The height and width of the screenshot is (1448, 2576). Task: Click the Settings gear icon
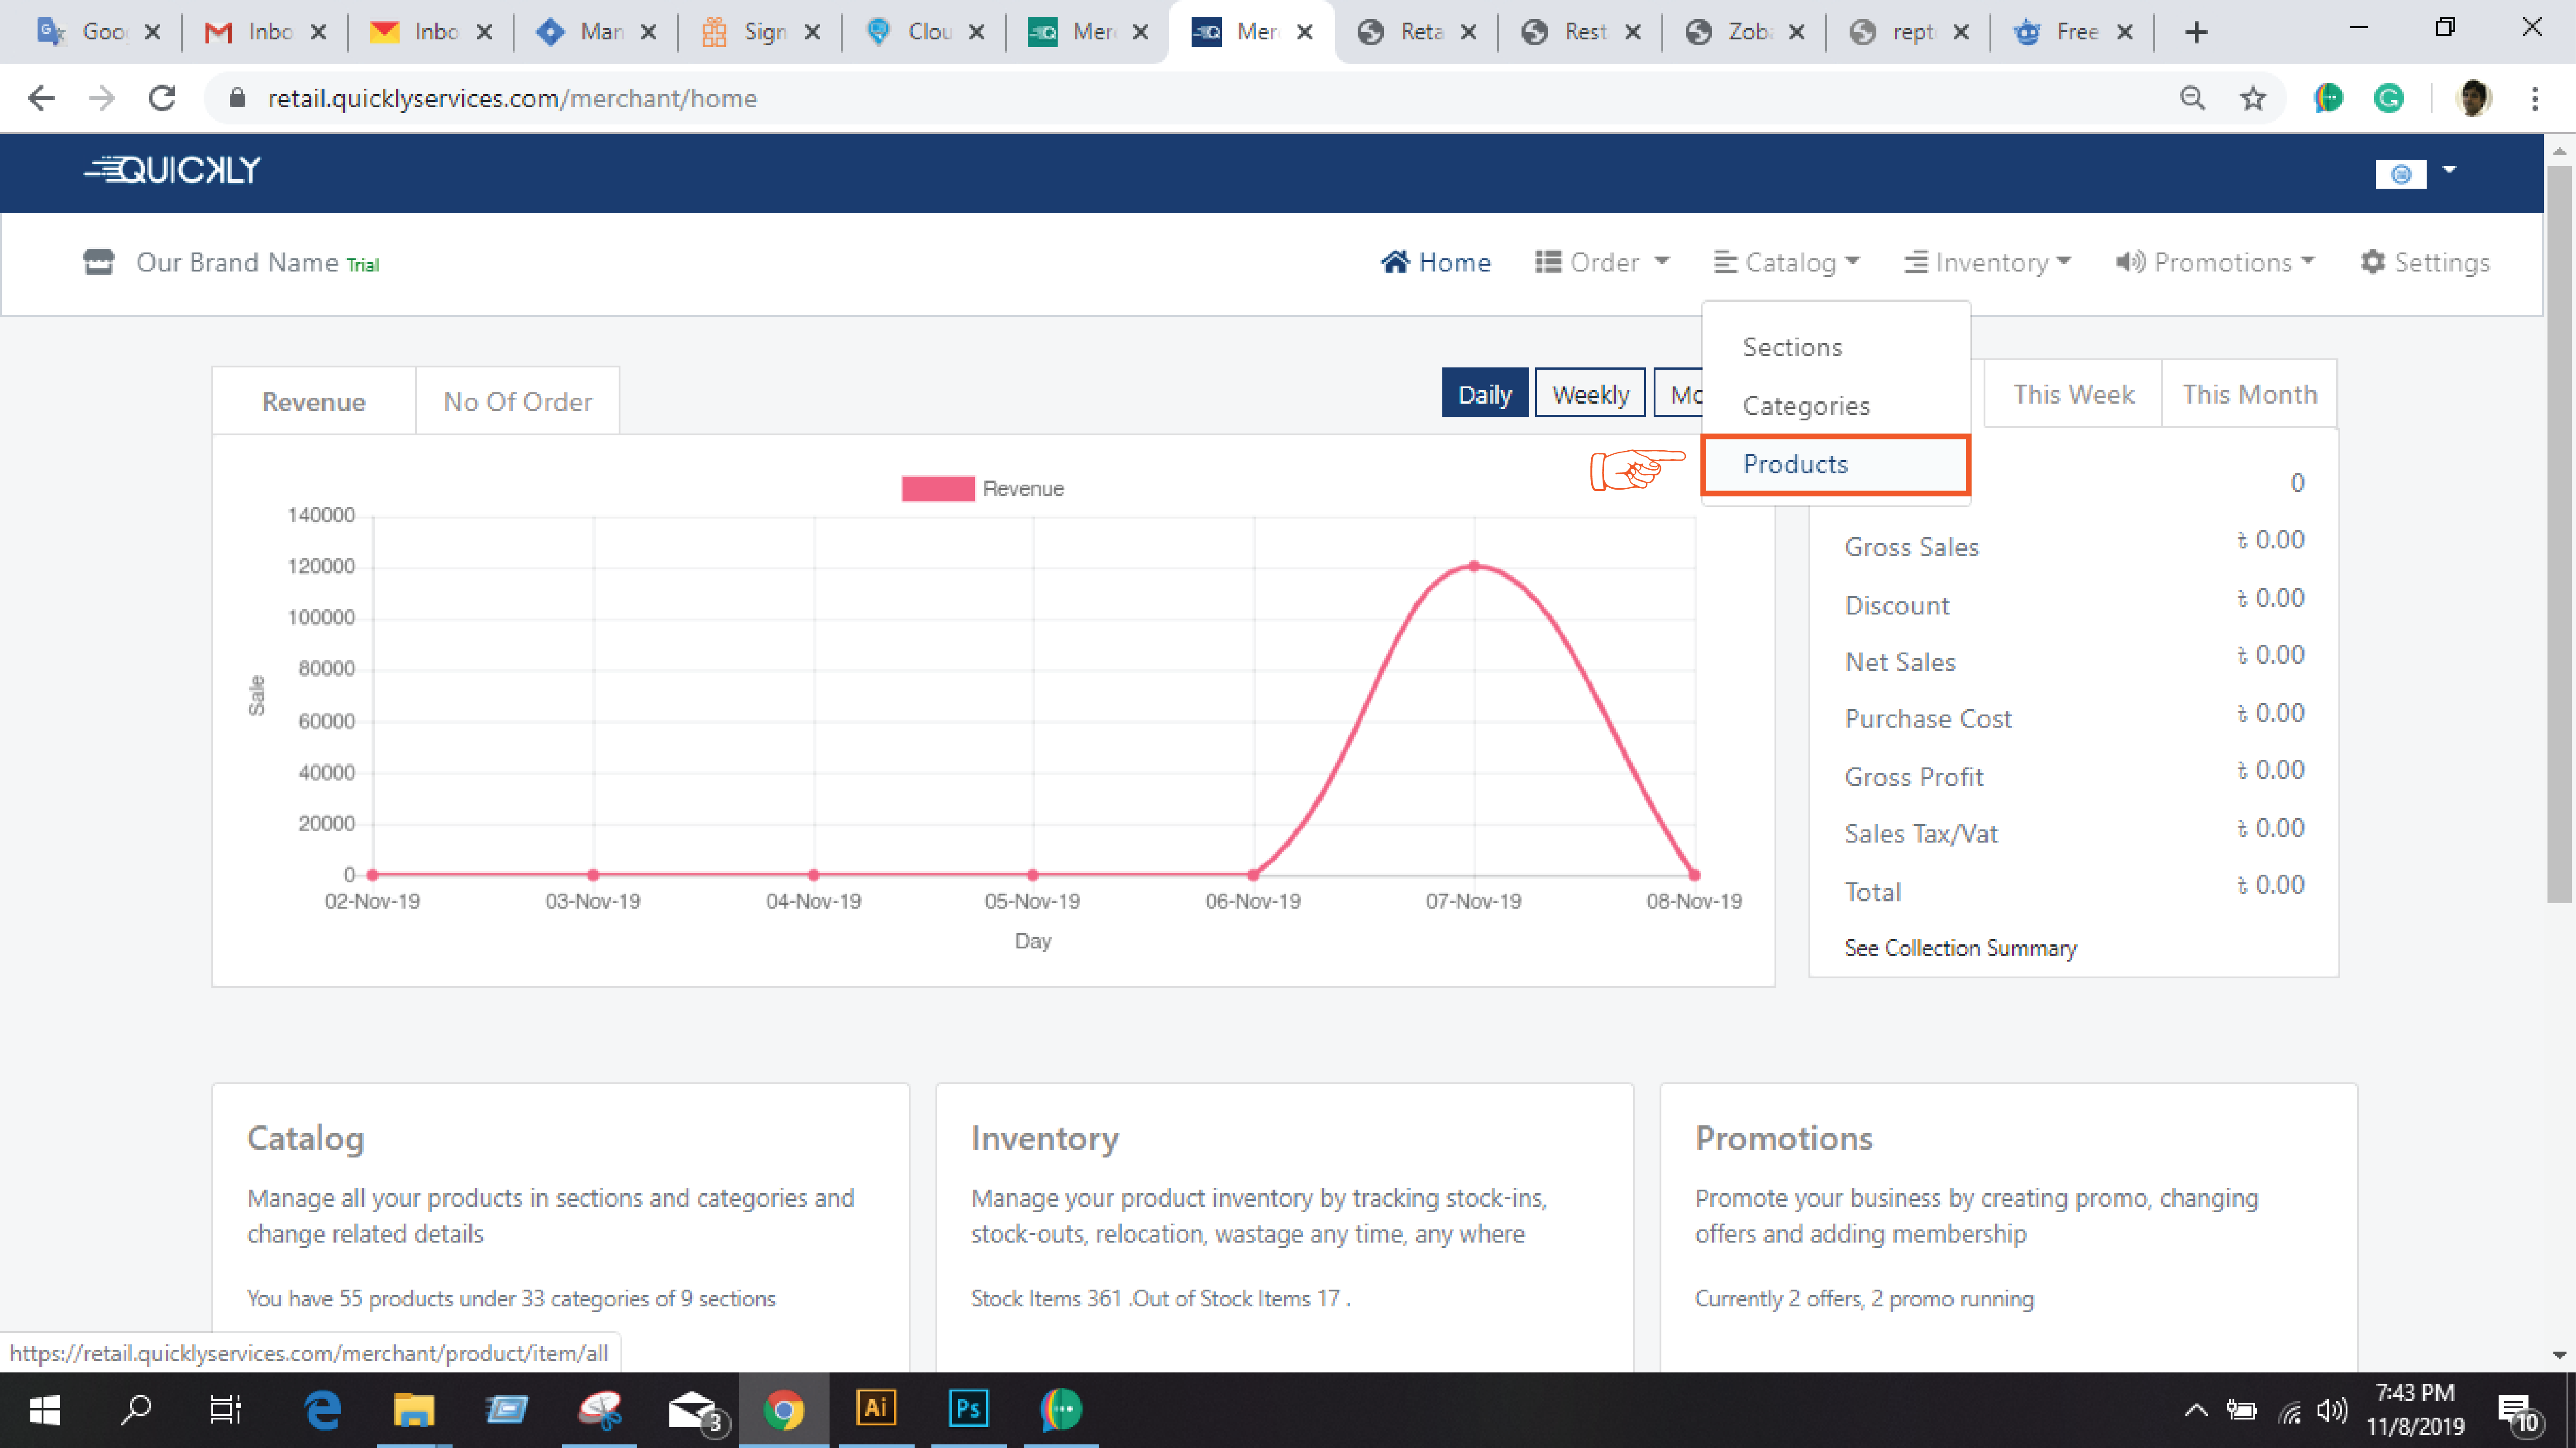[2371, 262]
